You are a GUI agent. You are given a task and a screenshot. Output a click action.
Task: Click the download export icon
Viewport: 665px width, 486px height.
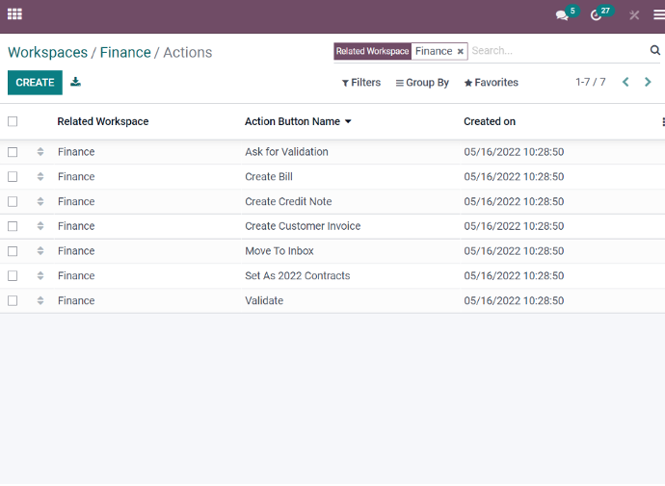tap(75, 82)
